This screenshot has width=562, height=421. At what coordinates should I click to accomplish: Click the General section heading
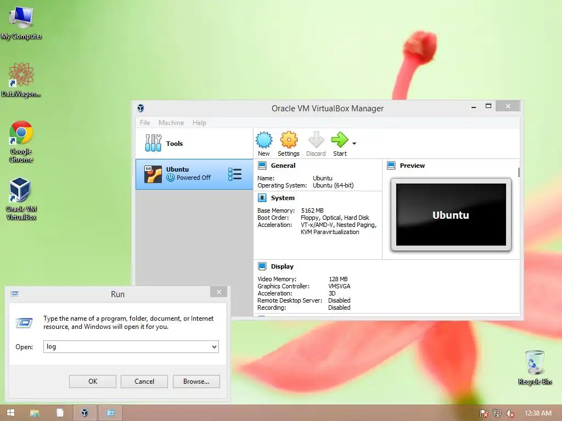click(283, 166)
